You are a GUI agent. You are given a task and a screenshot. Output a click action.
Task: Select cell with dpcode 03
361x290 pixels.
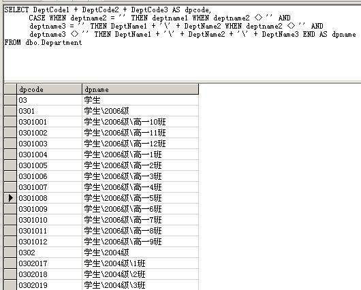pyautogui.click(x=50, y=100)
